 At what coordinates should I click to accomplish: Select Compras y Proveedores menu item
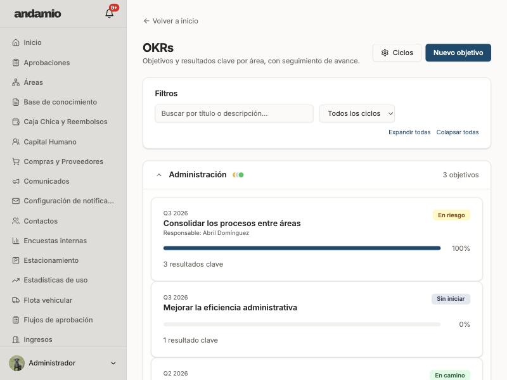[63, 161]
